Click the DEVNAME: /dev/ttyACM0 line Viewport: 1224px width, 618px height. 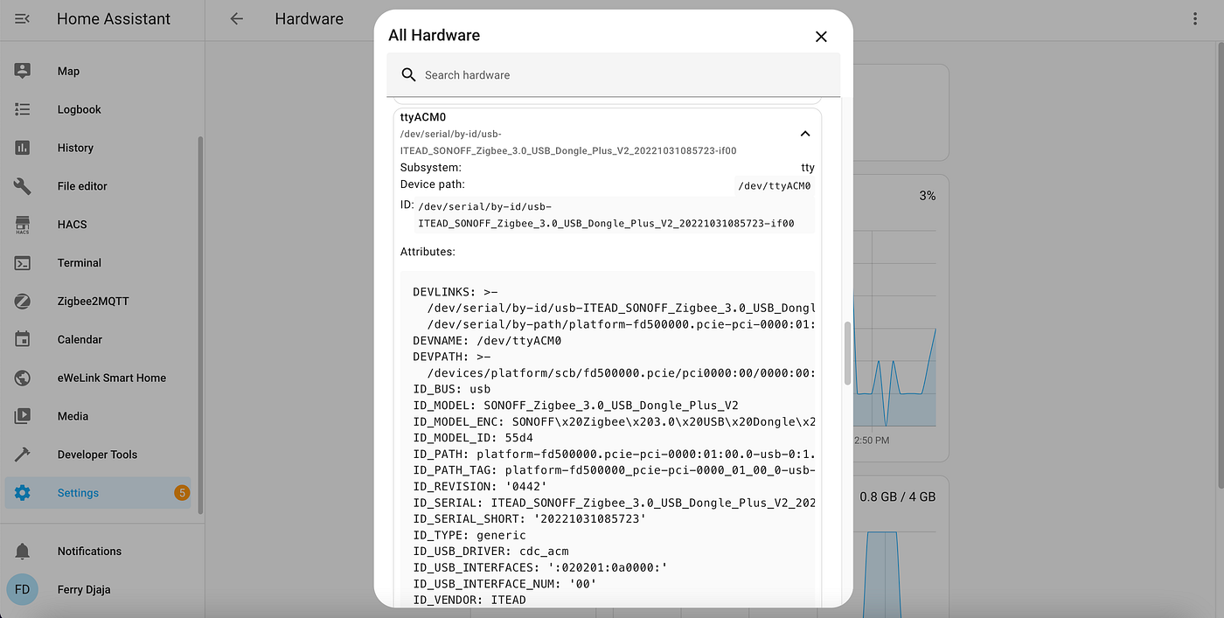click(487, 341)
